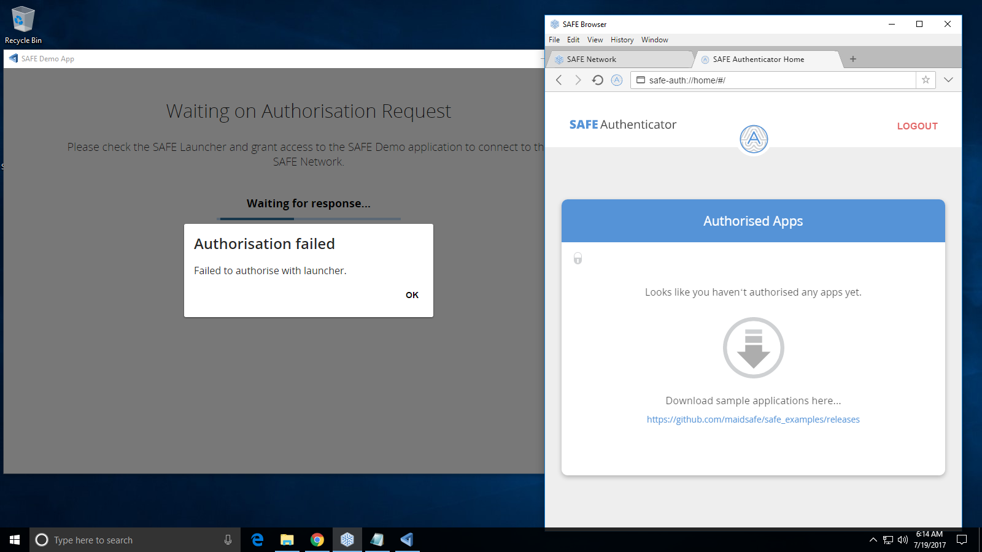Open the safe_examples releases GitHub link

point(753,420)
